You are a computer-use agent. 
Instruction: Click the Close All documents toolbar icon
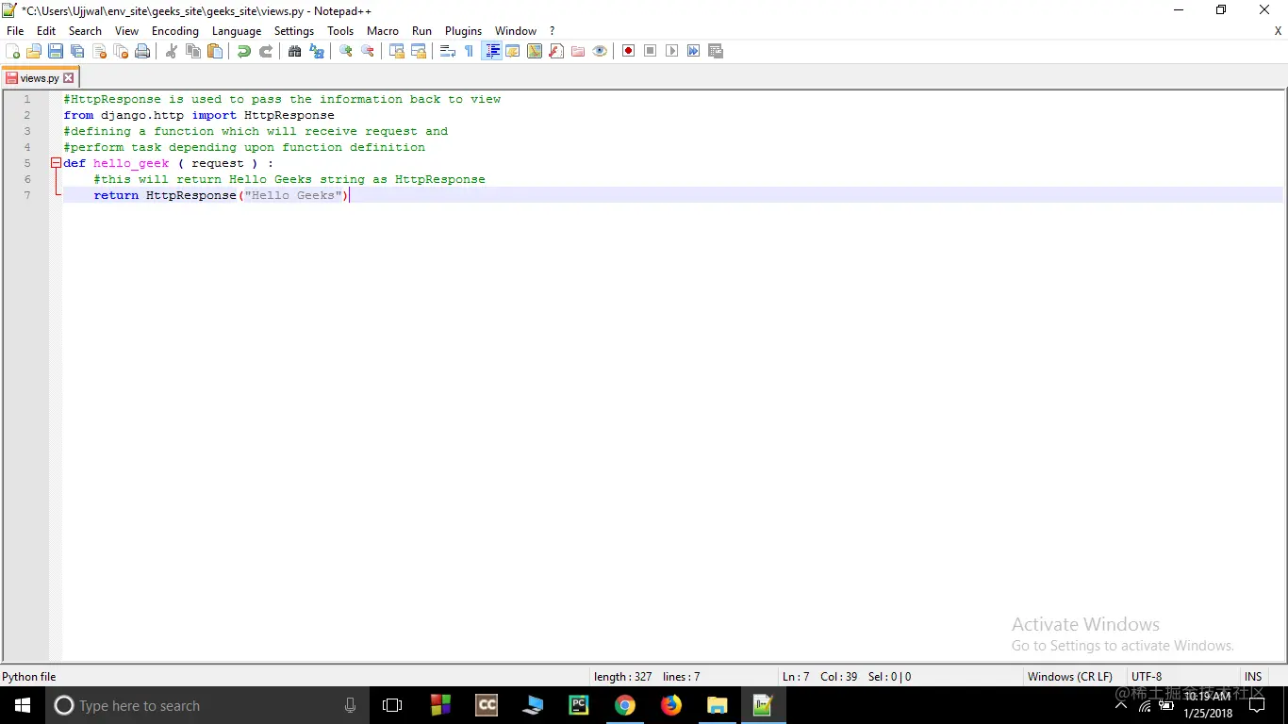(x=121, y=51)
